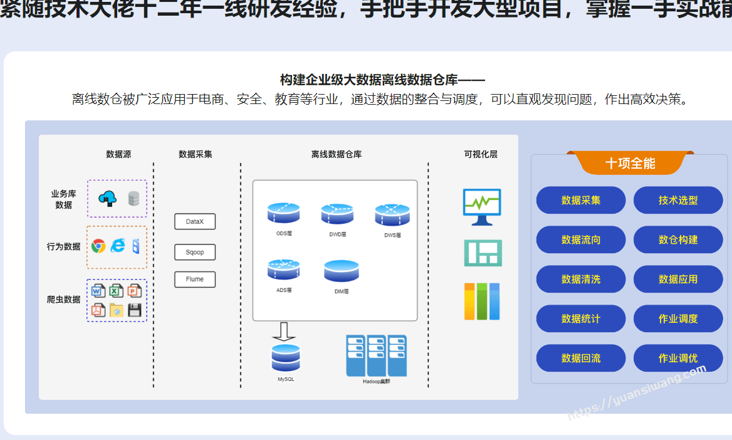732x440 pixels.
Task: Click the 数仓构建 button
Action: (678, 239)
